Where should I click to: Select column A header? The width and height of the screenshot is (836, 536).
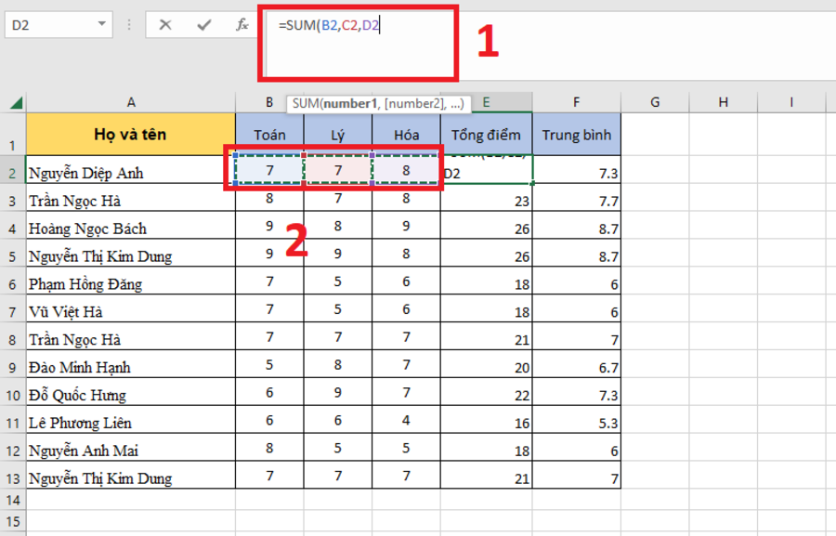131,102
